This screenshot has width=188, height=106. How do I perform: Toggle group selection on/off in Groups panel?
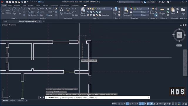[156, 15]
